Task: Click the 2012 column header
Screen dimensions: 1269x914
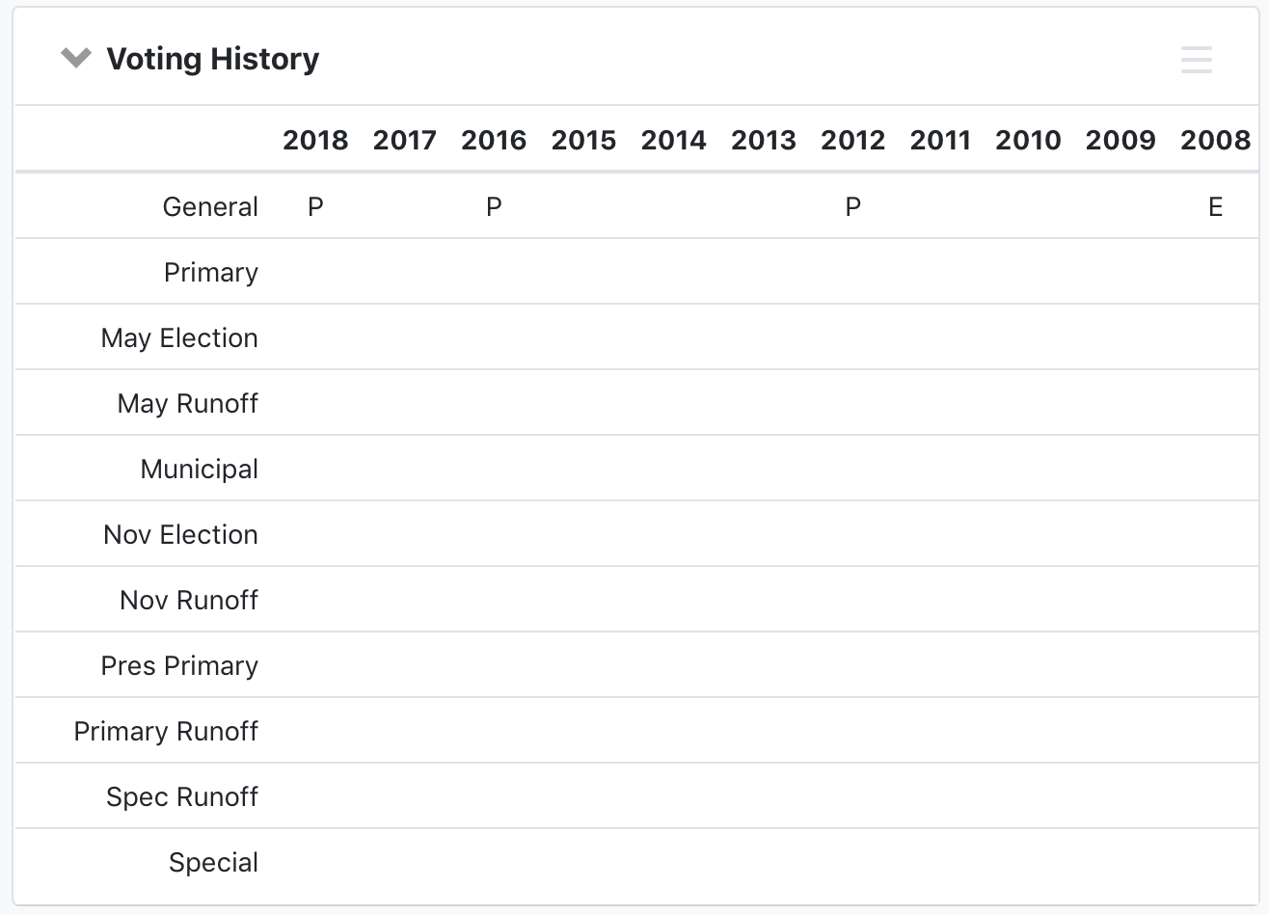Action: click(852, 141)
